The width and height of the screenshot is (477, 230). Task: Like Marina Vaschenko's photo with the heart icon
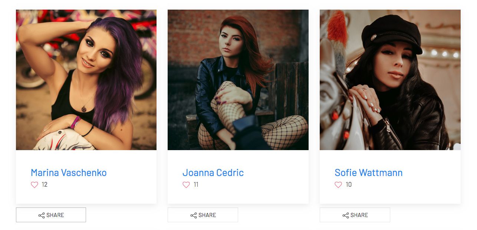(x=34, y=185)
